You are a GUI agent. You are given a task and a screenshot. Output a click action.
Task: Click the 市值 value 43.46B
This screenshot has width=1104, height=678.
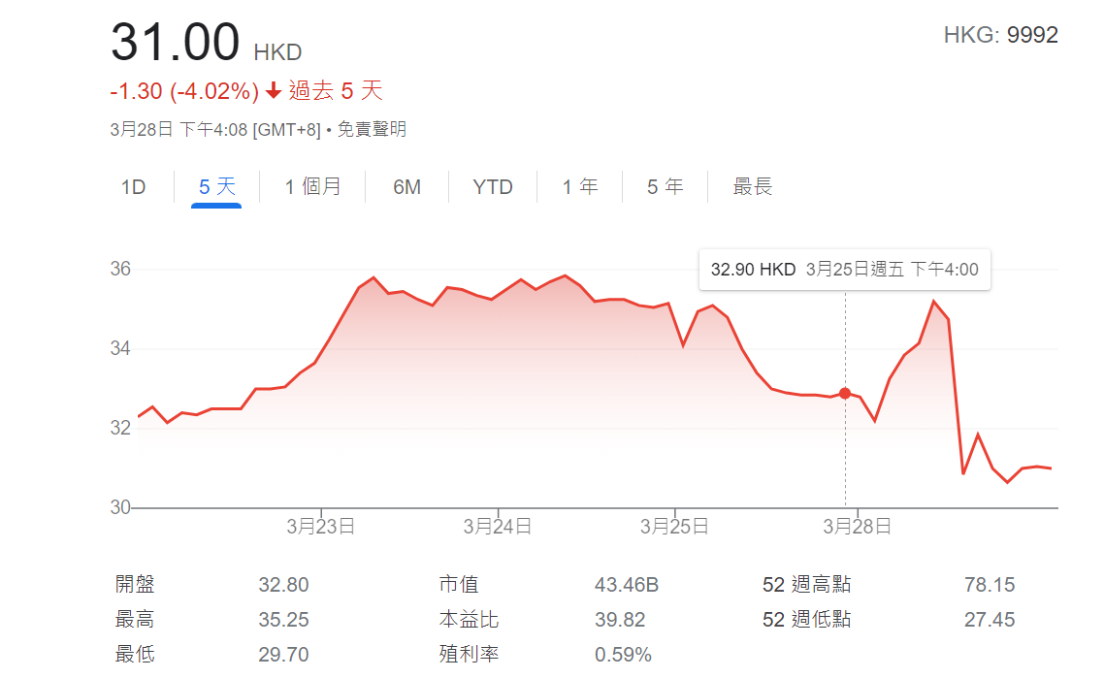626,585
